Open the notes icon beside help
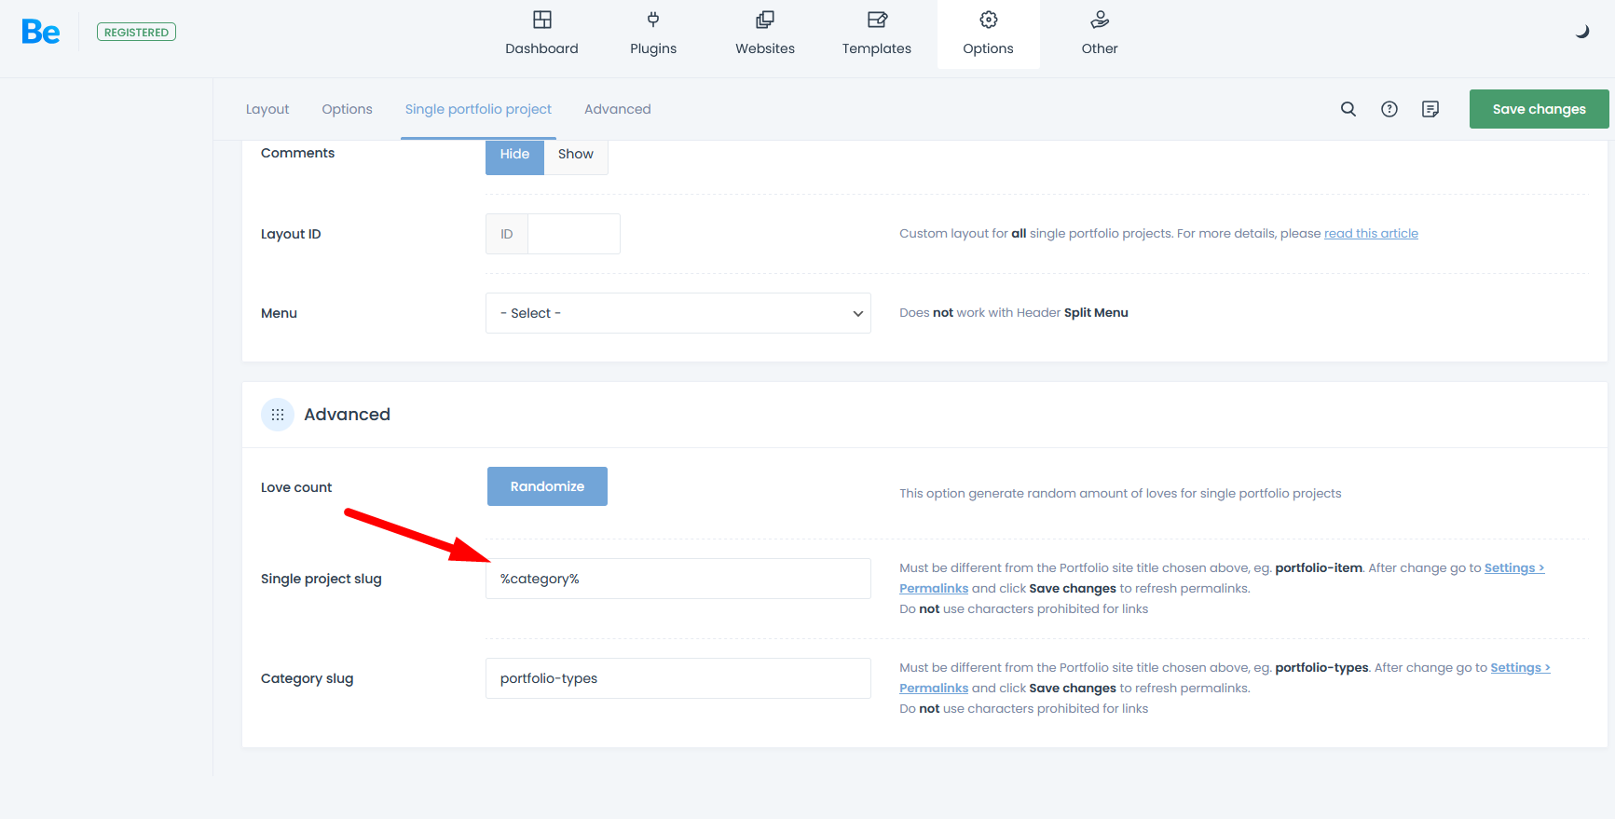Viewport: 1615px width, 819px height. [1430, 109]
